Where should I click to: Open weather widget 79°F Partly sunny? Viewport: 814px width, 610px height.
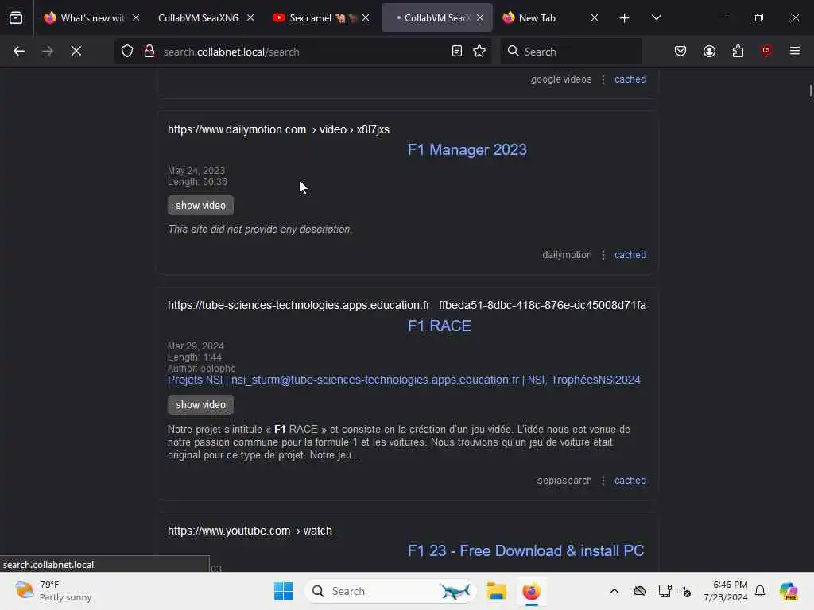click(x=53, y=591)
